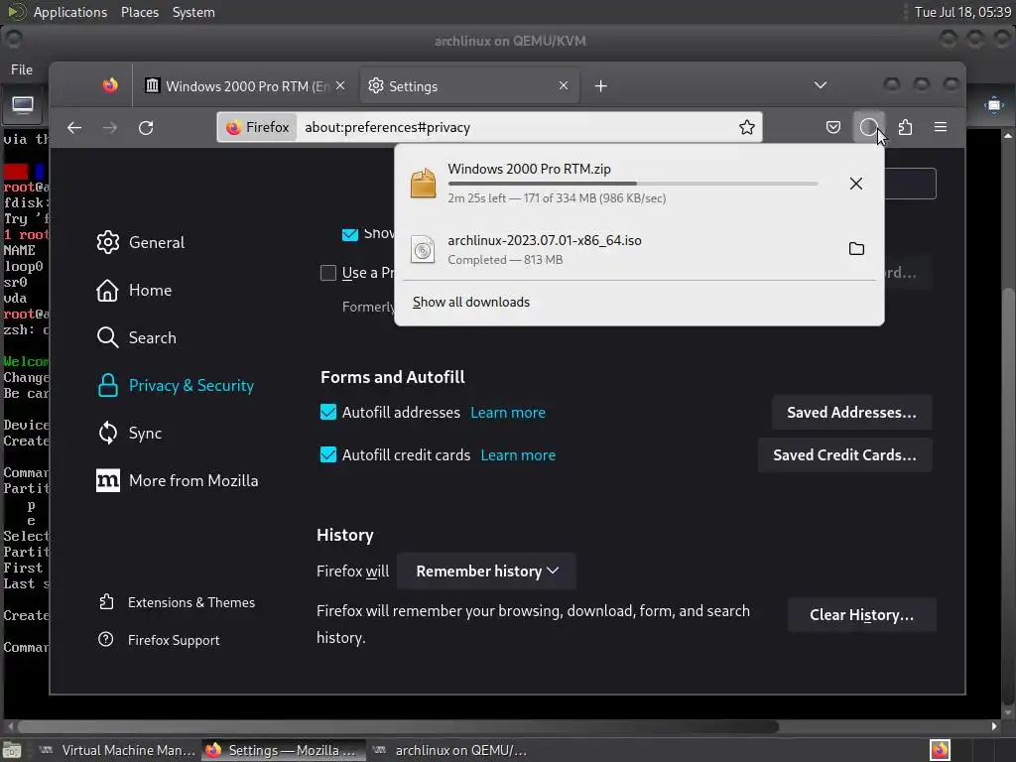Switch to the Settings tab

[469, 86]
